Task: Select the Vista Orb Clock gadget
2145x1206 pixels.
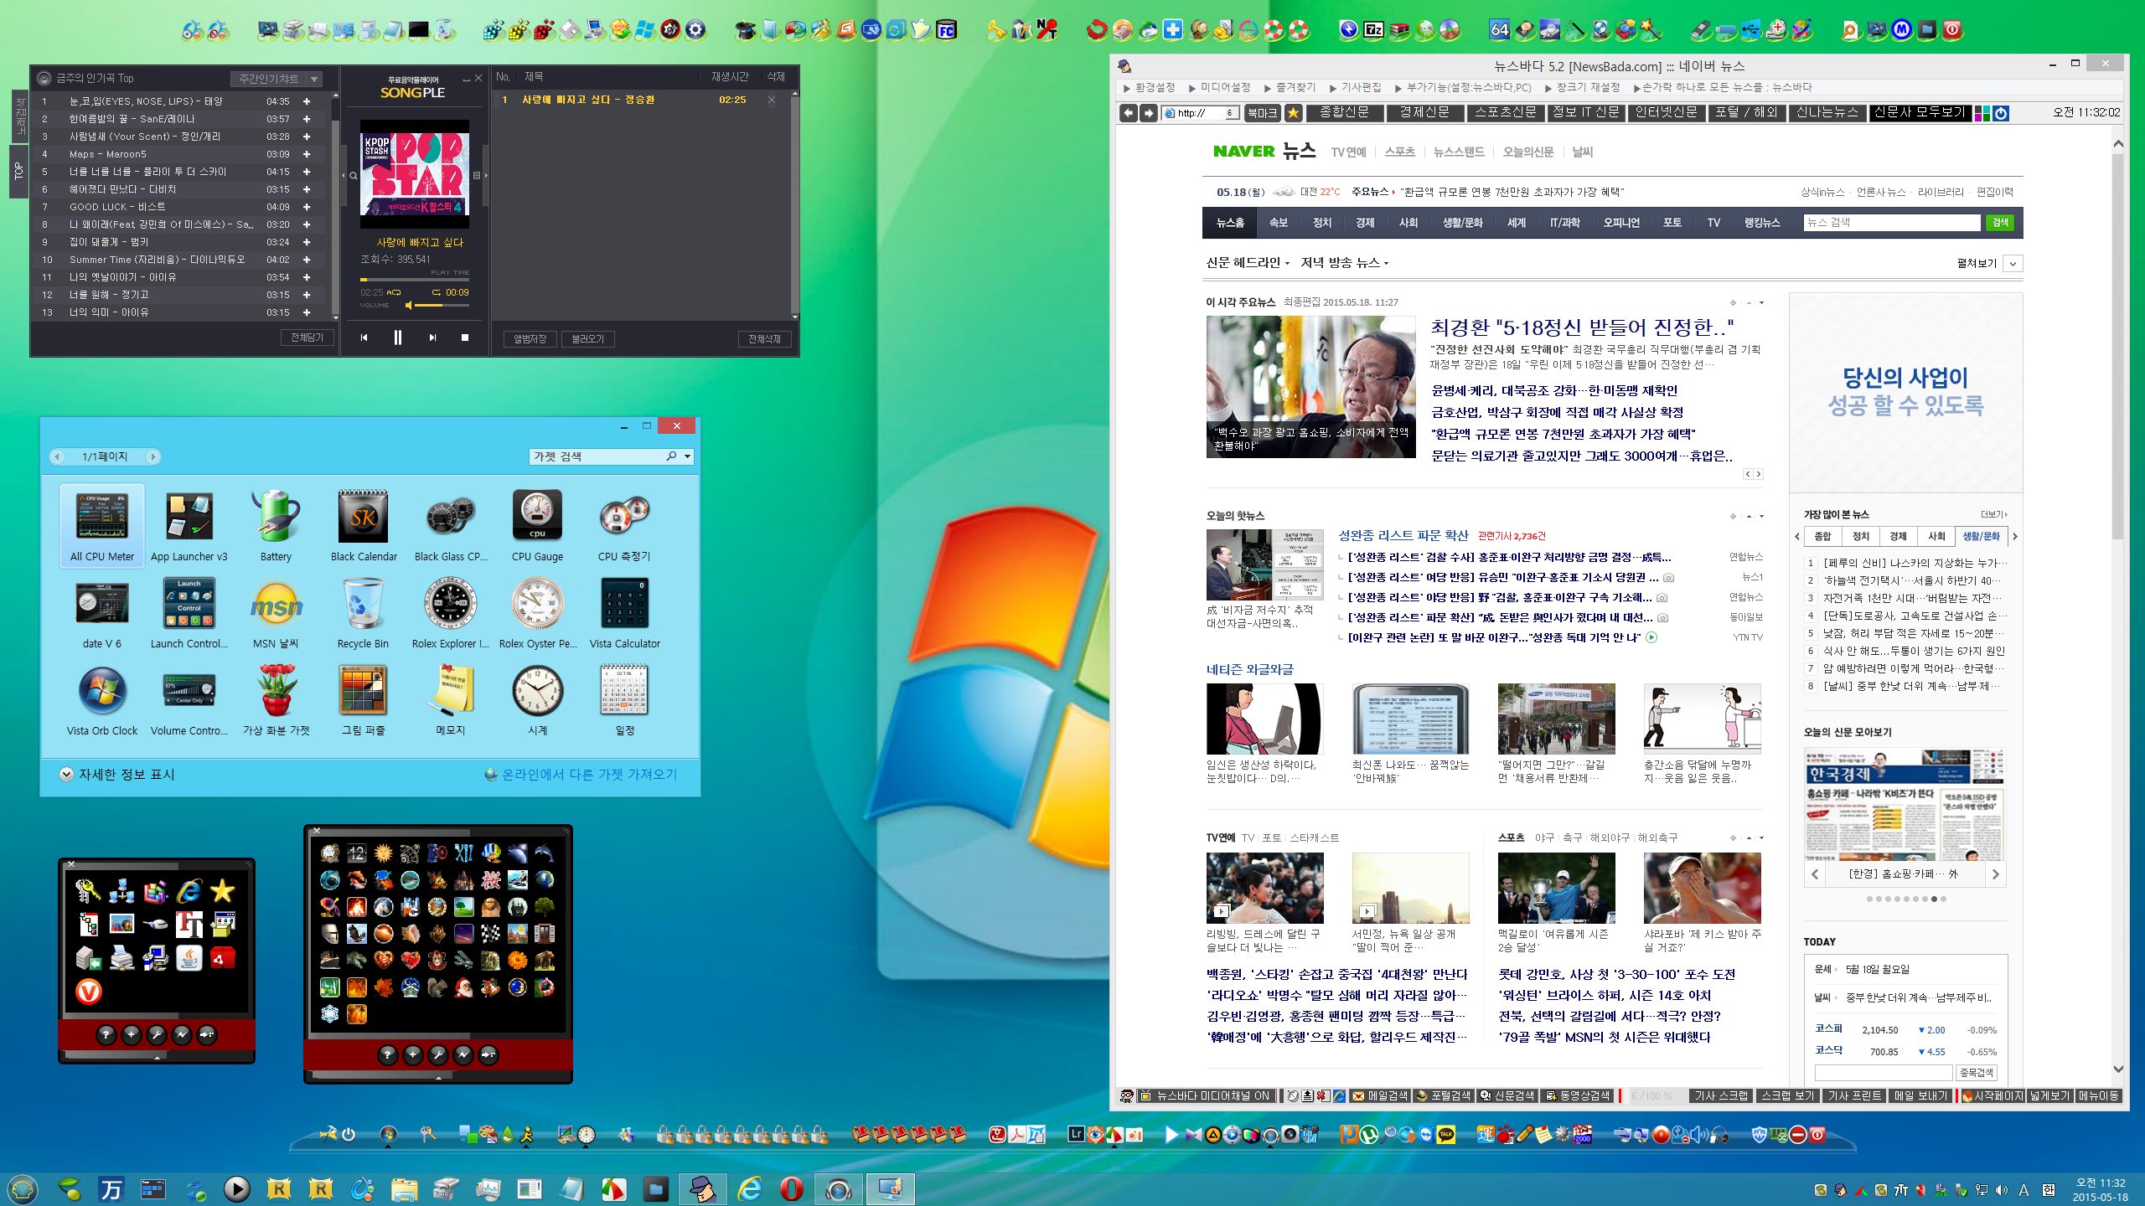Action: (102, 699)
